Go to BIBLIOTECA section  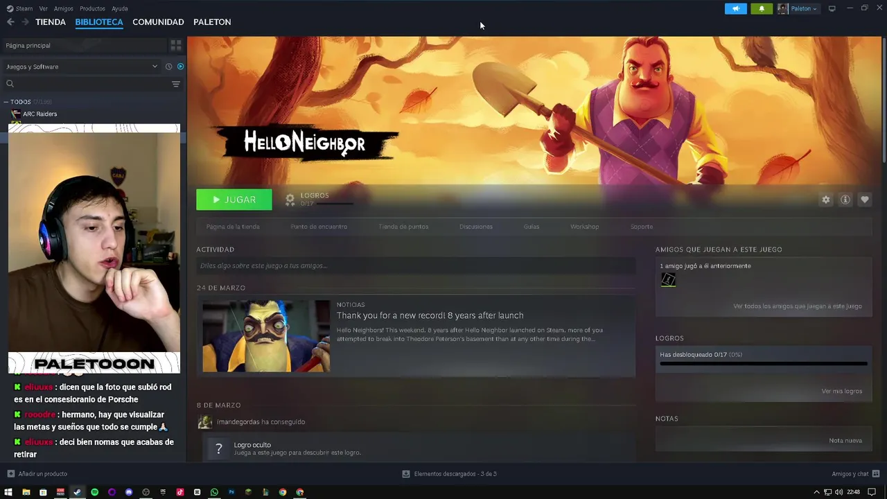(x=99, y=22)
